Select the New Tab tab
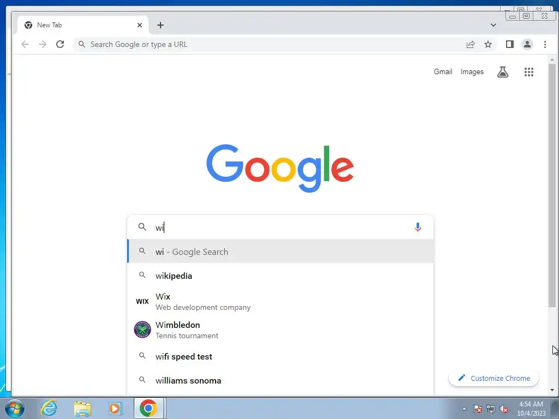Image resolution: width=559 pixels, height=419 pixels. pos(83,25)
